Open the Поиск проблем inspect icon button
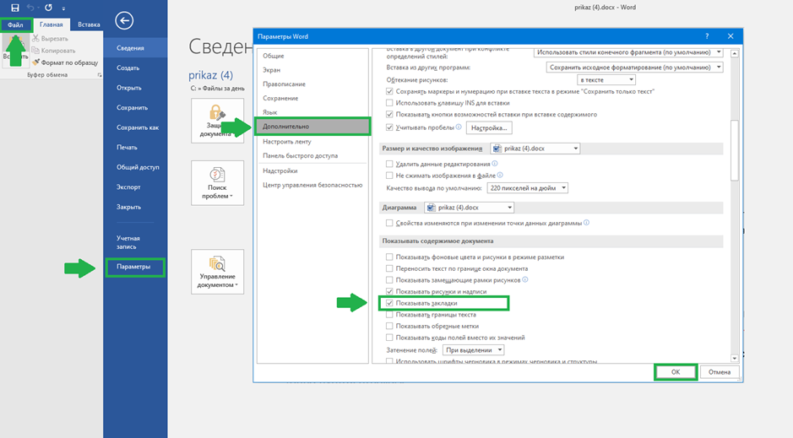The height and width of the screenshot is (438, 793). pos(218,183)
